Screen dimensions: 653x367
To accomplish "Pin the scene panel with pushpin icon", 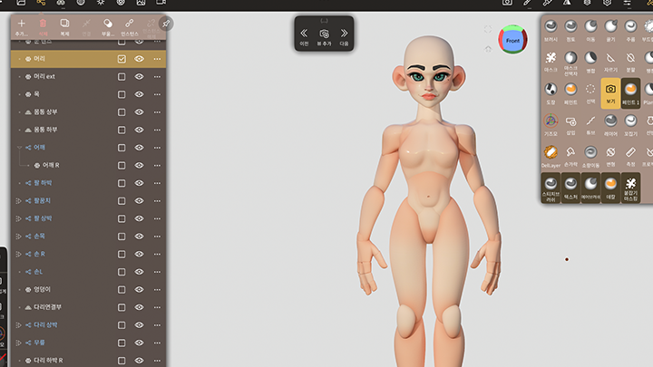I will coord(166,24).
